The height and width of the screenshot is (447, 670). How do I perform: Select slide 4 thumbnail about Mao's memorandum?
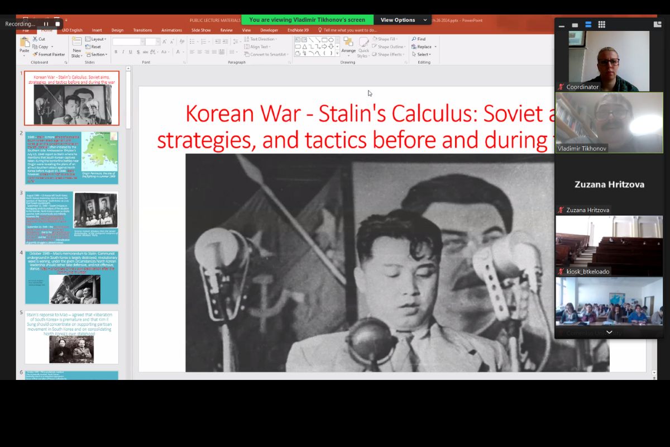[71, 278]
